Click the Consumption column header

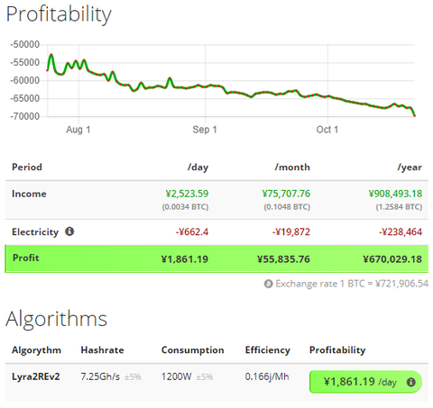click(193, 350)
